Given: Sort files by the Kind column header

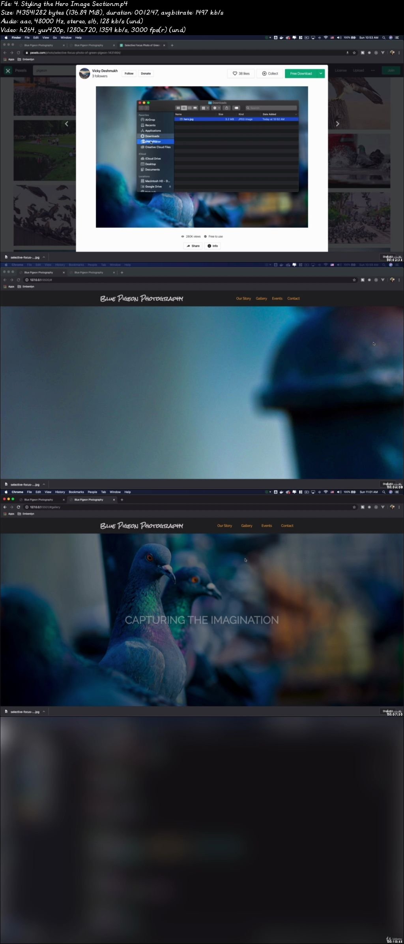Looking at the screenshot, I should point(241,114).
